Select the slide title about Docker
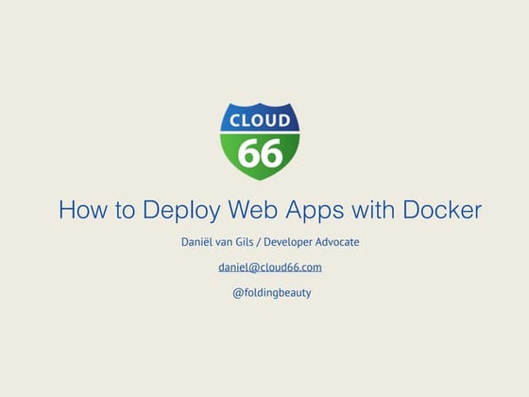The image size is (529, 397). [x=270, y=210]
